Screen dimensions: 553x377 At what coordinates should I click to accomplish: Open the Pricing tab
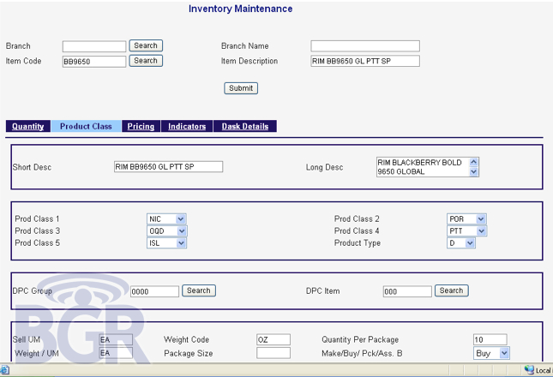click(141, 127)
